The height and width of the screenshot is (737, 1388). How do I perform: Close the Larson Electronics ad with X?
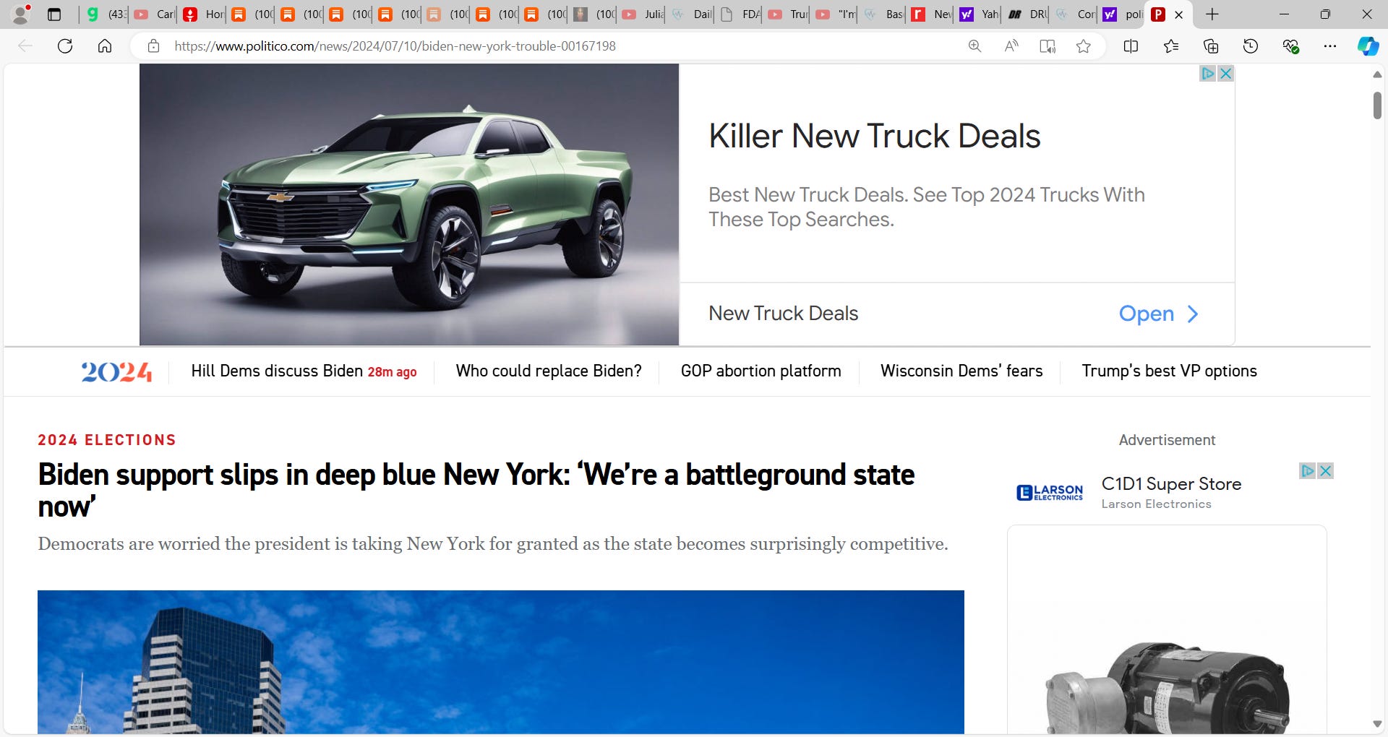[x=1325, y=470]
